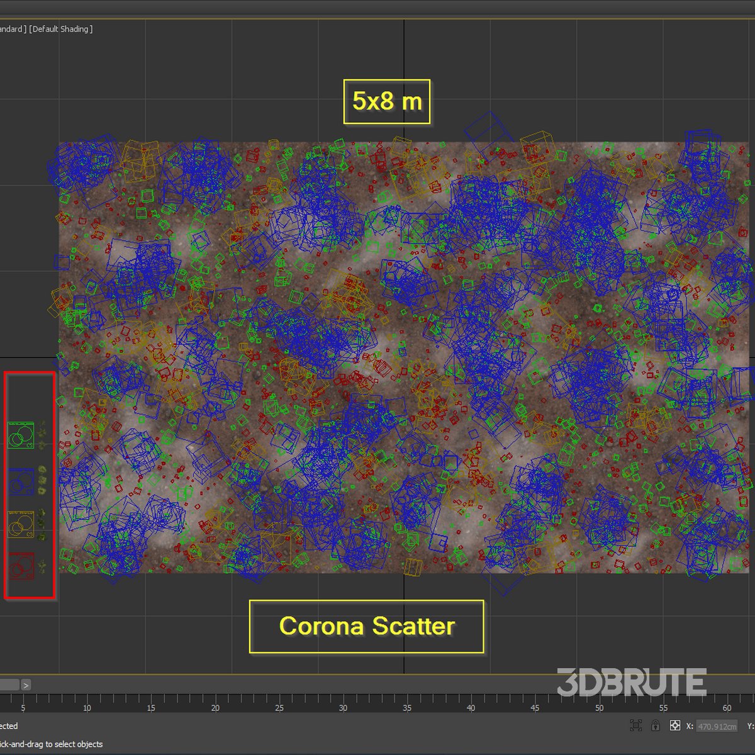Image resolution: width=755 pixels, height=755 pixels.
Task: Click the plant models beside blue scatter
Action: [x=42, y=481]
